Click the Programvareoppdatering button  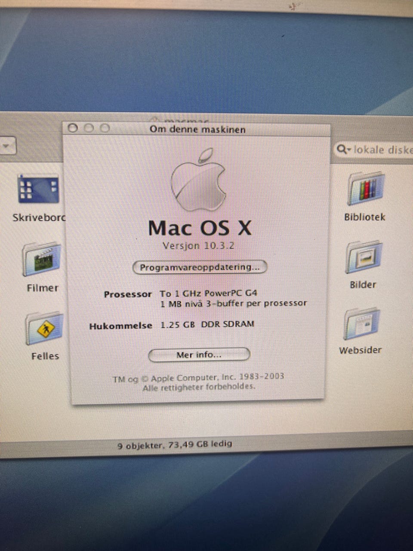tap(200, 267)
